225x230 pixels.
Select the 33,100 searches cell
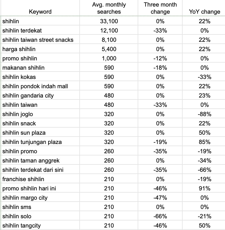(x=109, y=21)
